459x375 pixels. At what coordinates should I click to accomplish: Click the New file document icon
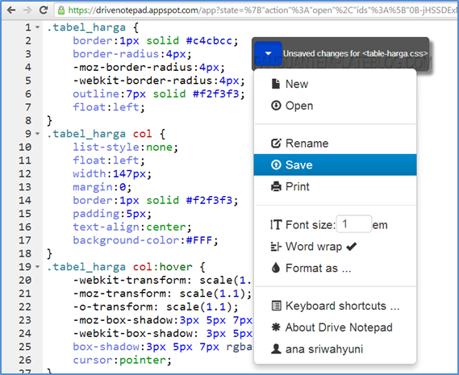point(275,84)
